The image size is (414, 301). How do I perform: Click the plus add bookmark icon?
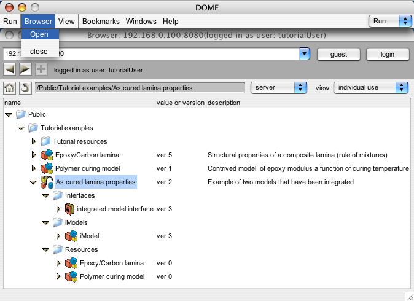pyautogui.click(x=41, y=69)
